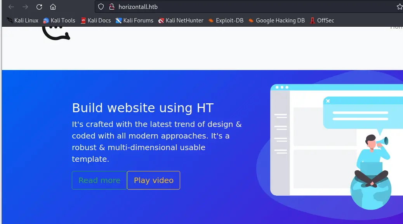This screenshot has height=224, width=403.
Task: Click the 'Build website using HT' heading
Action: click(x=142, y=108)
